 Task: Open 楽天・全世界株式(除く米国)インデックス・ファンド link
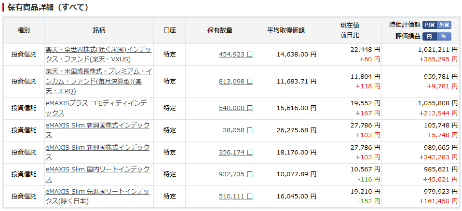tap(98, 54)
